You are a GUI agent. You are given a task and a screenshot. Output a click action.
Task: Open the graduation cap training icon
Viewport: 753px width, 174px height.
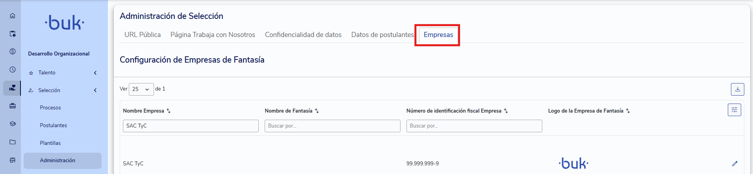click(x=13, y=124)
